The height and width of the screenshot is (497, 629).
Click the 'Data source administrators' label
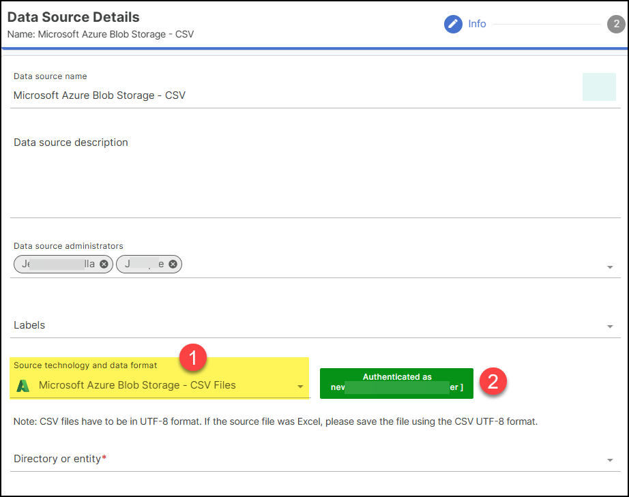click(x=68, y=246)
